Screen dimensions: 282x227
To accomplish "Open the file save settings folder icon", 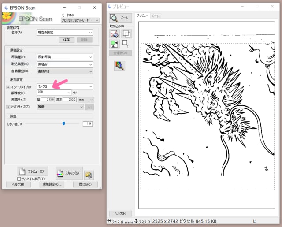I will (89, 175).
